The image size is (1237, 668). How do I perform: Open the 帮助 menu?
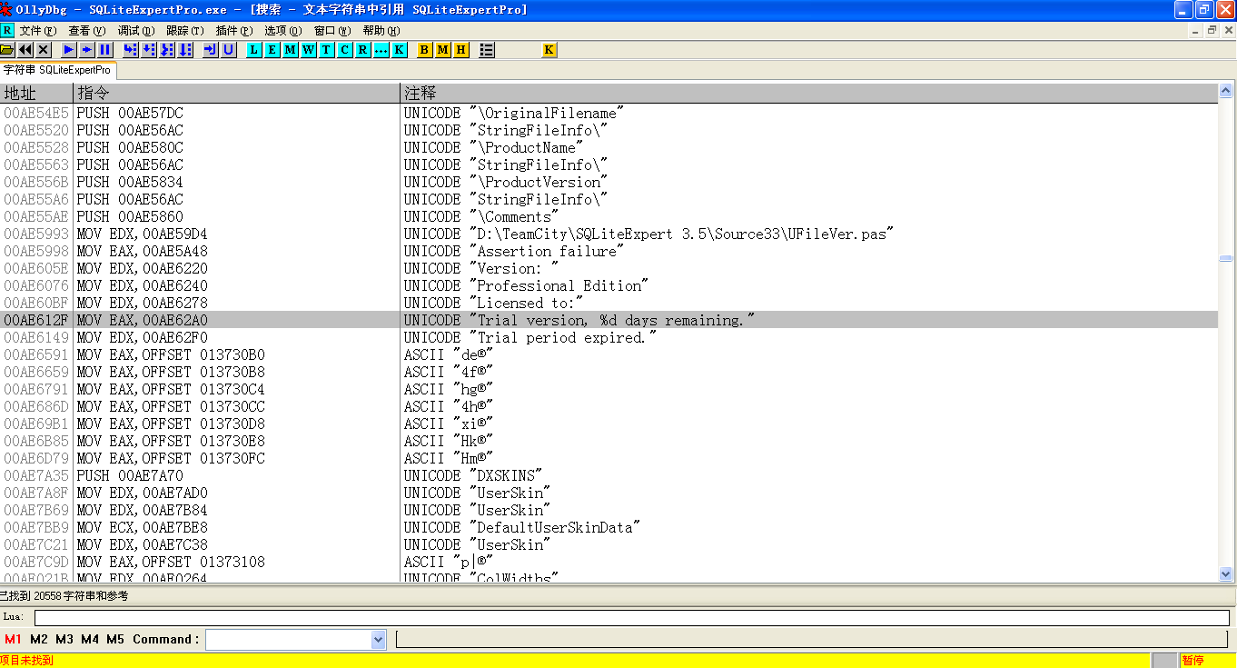pyautogui.click(x=381, y=30)
